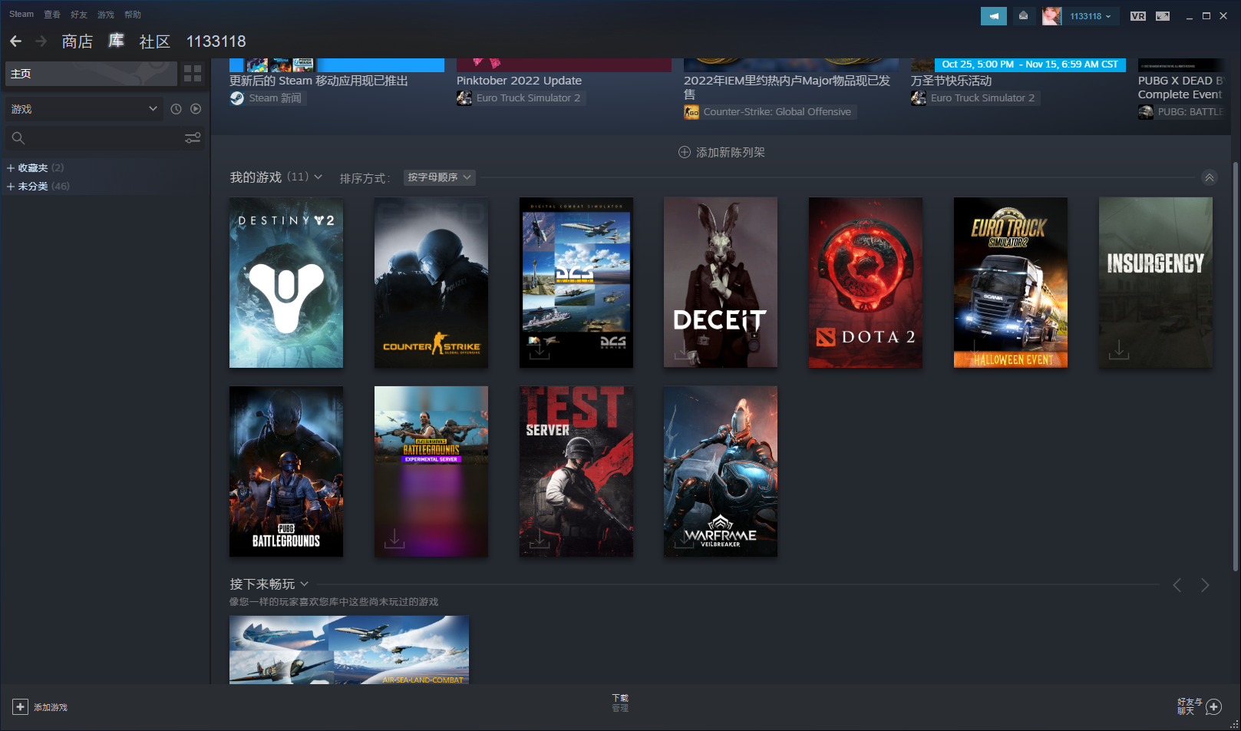
Task: Open advanced filter settings icon
Action: [193, 138]
